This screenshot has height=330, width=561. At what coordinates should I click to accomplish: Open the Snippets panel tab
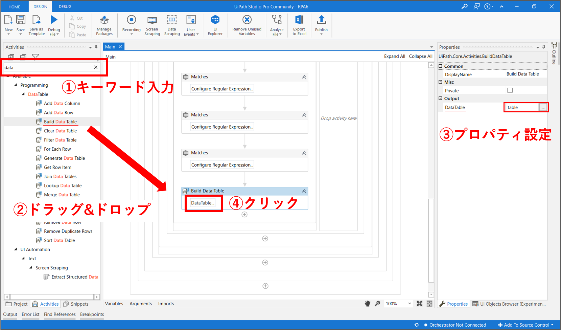click(76, 304)
